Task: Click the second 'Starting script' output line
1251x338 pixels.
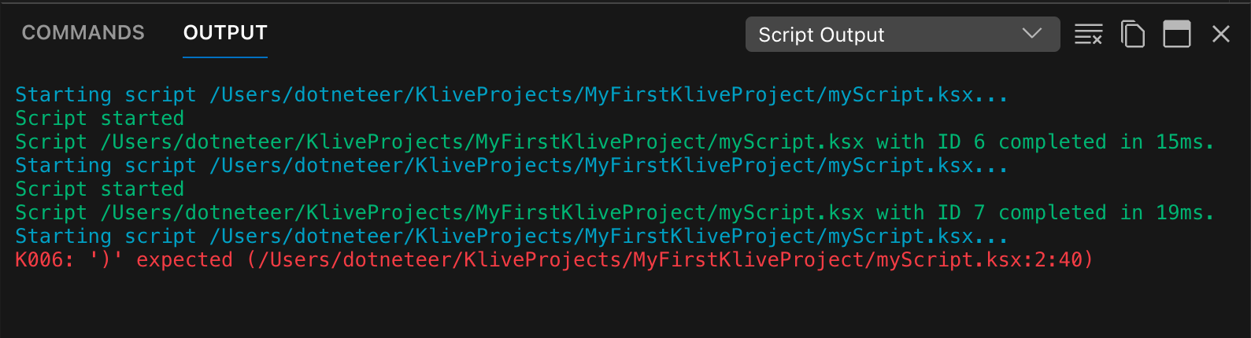Action: [x=512, y=166]
